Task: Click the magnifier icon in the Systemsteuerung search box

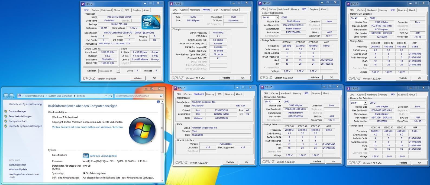Action: coord(161,96)
